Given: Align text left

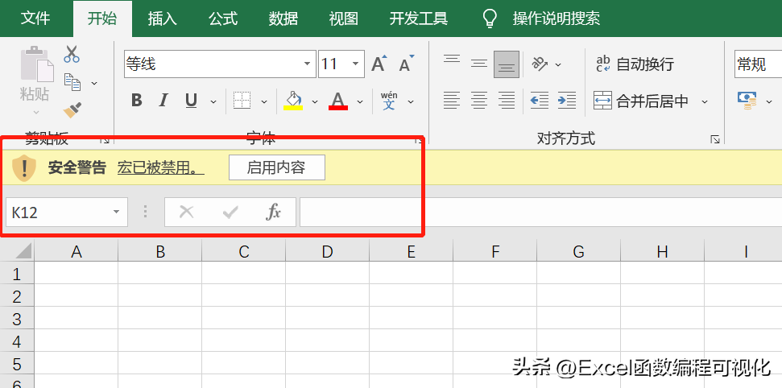Looking at the screenshot, I should [452, 101].
